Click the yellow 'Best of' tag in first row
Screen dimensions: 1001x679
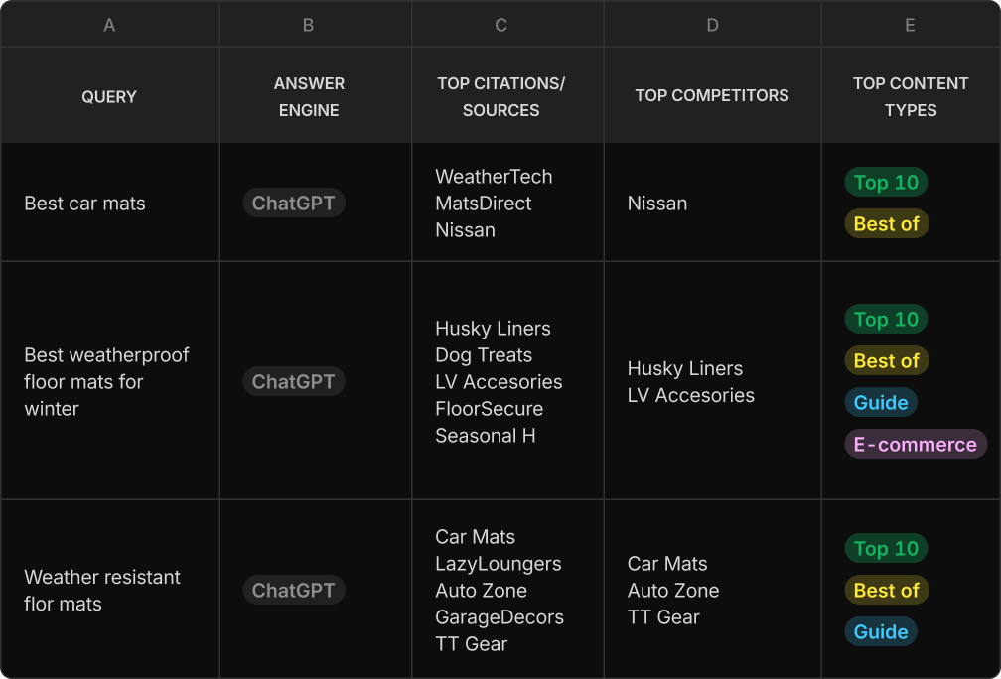tap(886, 224)
